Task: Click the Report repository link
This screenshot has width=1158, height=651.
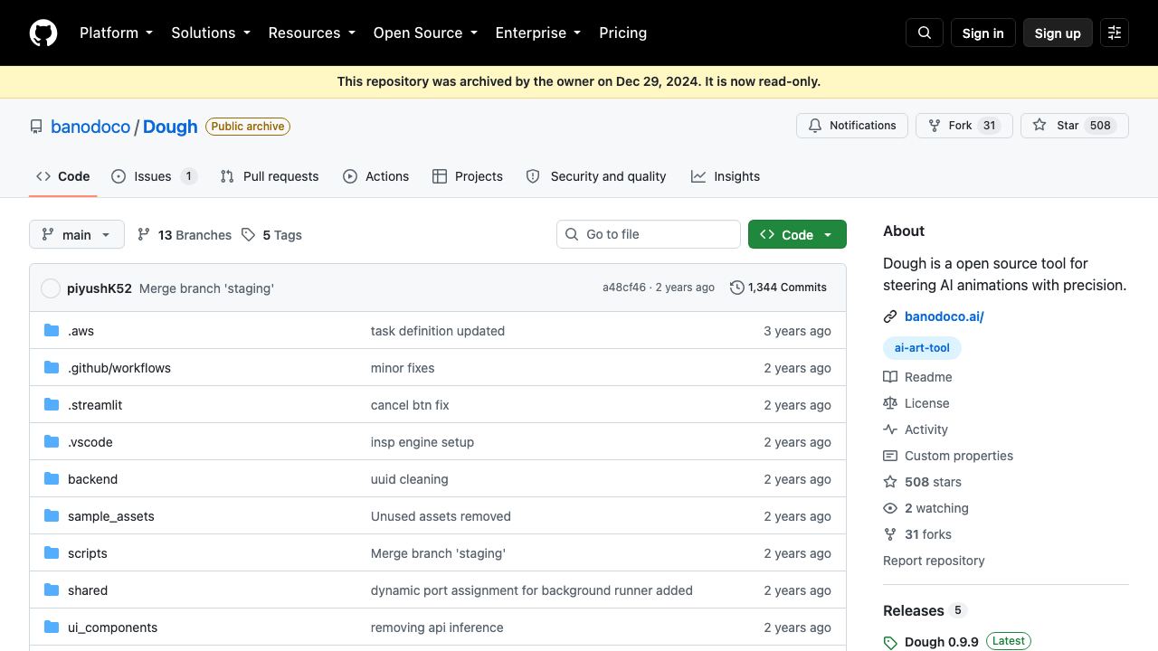Action: [x=934, y=561]
